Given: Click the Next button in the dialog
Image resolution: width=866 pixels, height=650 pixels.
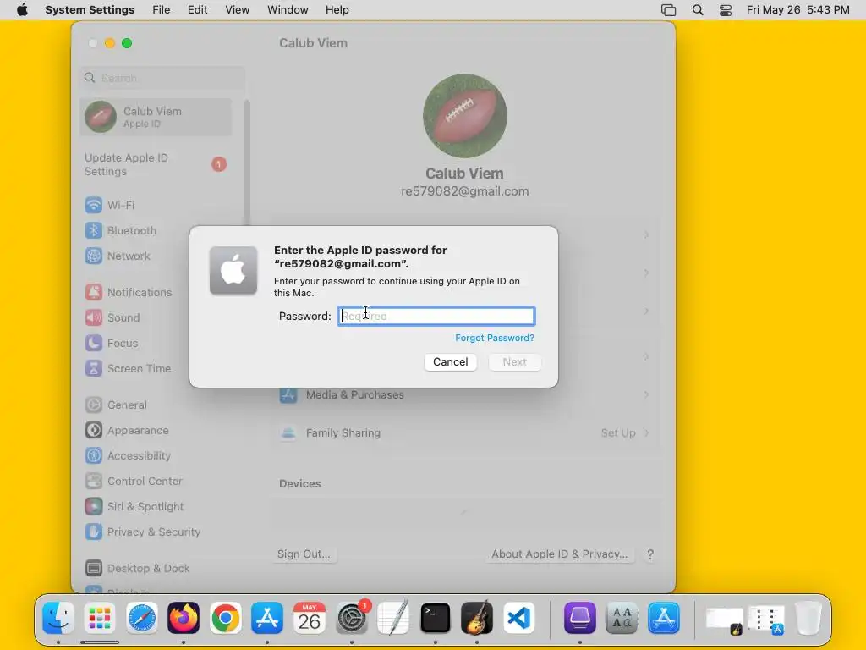Looking at the screenshot, I should [x=514, y=361].
